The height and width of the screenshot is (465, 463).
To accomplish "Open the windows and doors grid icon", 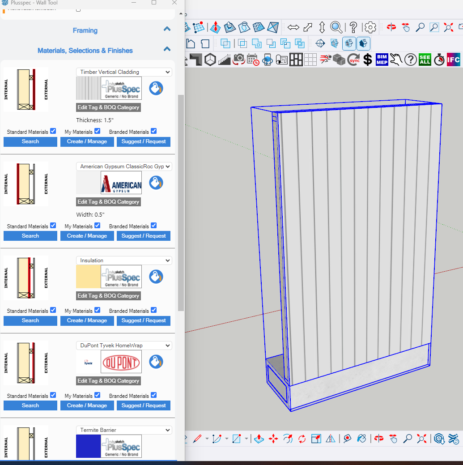I will pyautogui.click(x=296, y=60).
